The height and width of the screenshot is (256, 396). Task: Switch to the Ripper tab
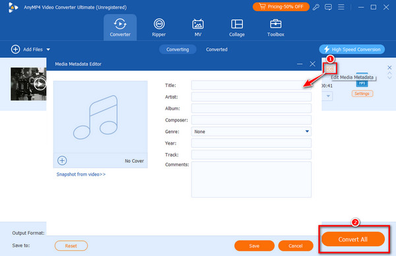click(x=159, y=27)
